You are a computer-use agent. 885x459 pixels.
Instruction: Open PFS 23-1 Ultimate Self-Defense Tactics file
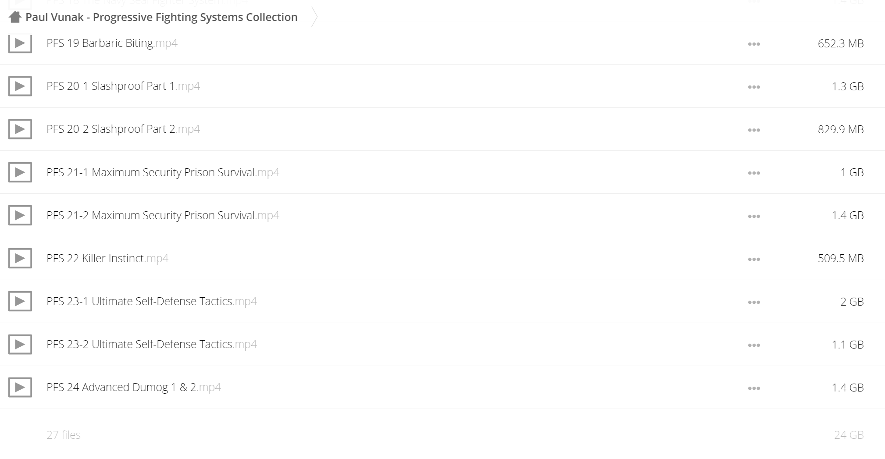(152, 301)
